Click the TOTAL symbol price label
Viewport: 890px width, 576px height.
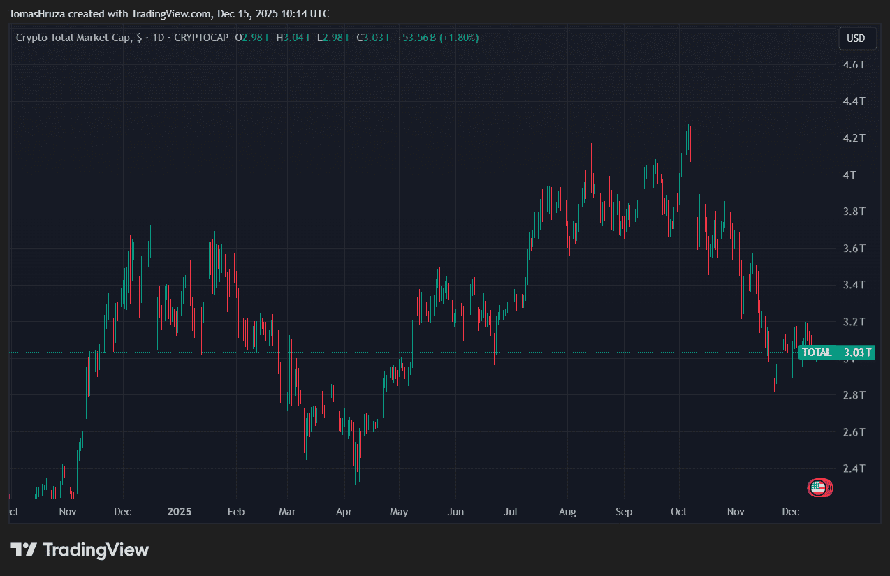[x=817, y=353]
